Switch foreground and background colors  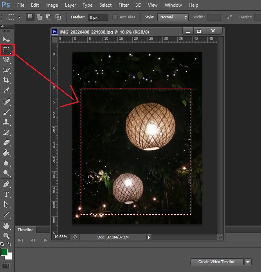pyautogui.click(x=9, y=244)
